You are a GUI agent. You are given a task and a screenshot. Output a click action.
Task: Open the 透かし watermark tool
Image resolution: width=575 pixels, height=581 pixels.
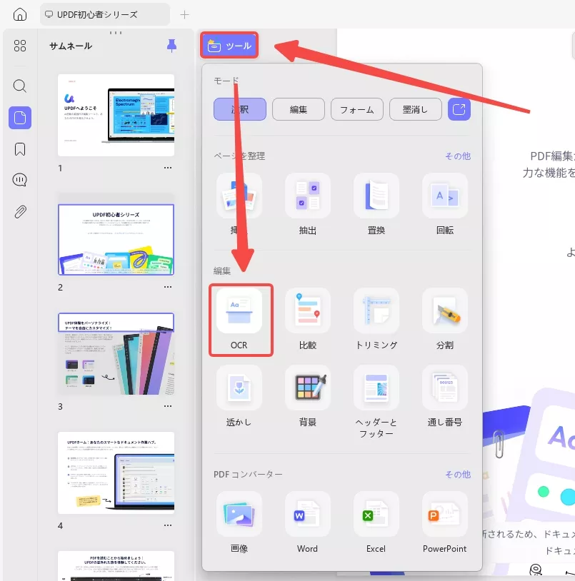point(239,396)
